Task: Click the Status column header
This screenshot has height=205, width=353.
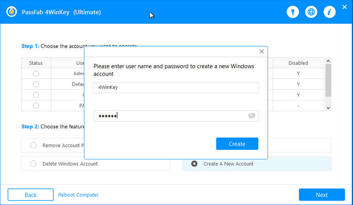Action: [36, 63]
